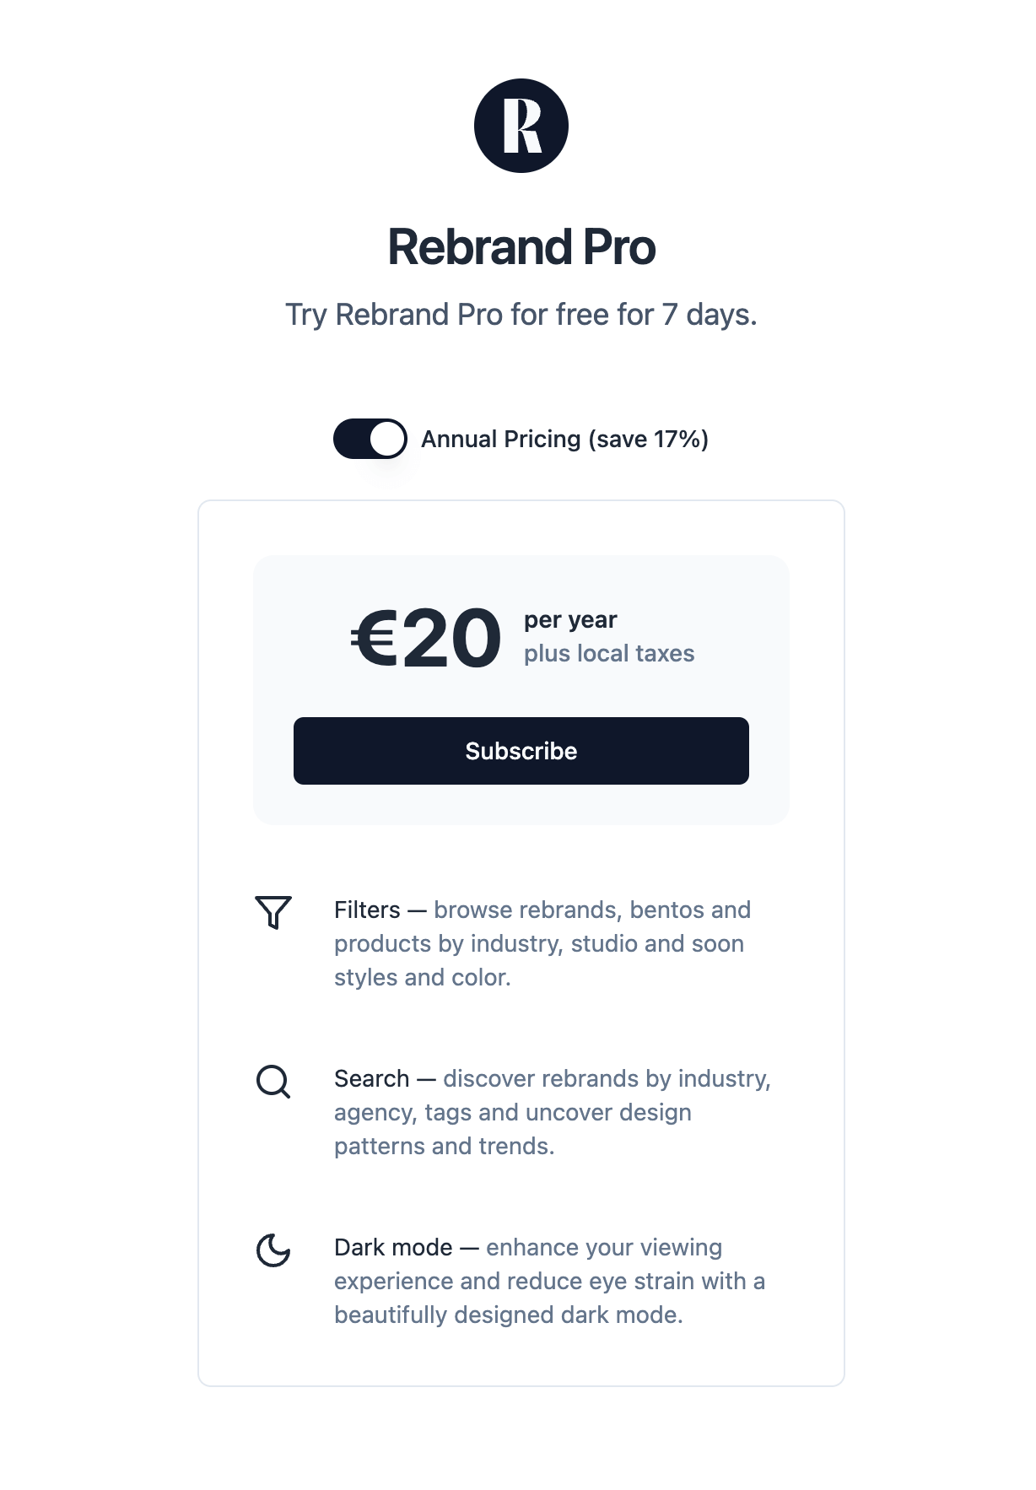Click the magnifying glass icon beside Search

(x=273, y=1081)
